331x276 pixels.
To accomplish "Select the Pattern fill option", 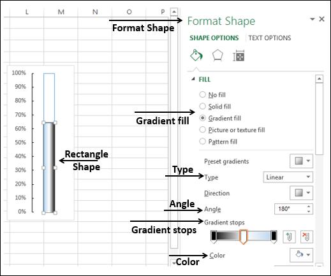I will point(218,142).
